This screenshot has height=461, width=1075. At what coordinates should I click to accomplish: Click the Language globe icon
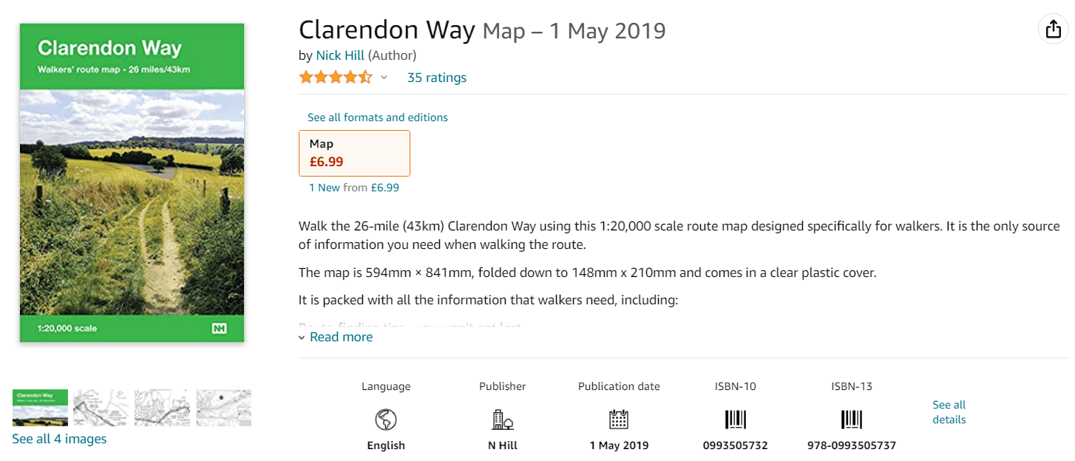pyautogui.click(x=386, y=420)
